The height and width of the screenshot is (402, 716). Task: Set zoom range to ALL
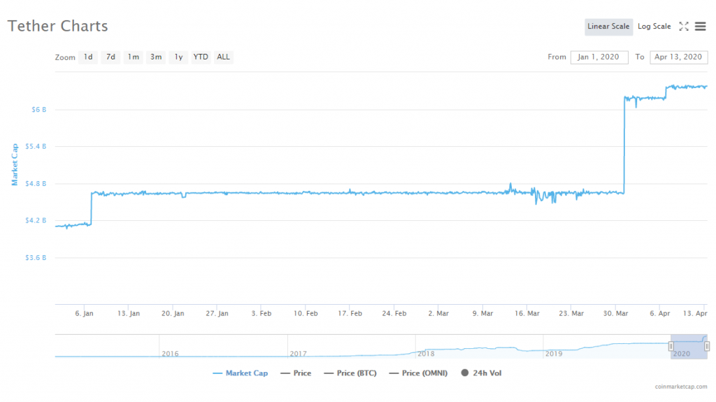(223, 57)
